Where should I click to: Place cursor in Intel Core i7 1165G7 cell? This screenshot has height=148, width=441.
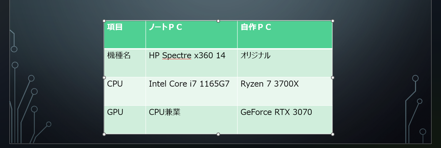click(x=189, y=84)
